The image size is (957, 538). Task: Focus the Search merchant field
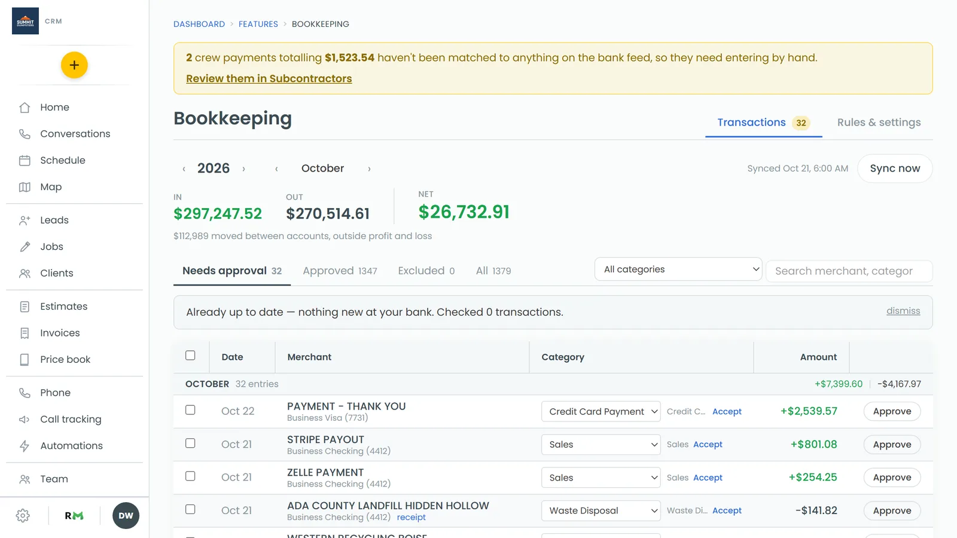pyautogui.click(x=849, y=271)
